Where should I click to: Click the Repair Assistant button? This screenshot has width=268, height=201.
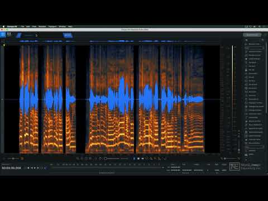[252, 35]
